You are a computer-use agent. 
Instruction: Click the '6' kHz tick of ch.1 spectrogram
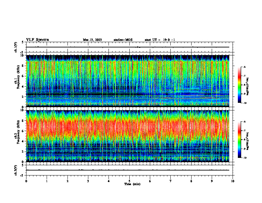(23, 76)
